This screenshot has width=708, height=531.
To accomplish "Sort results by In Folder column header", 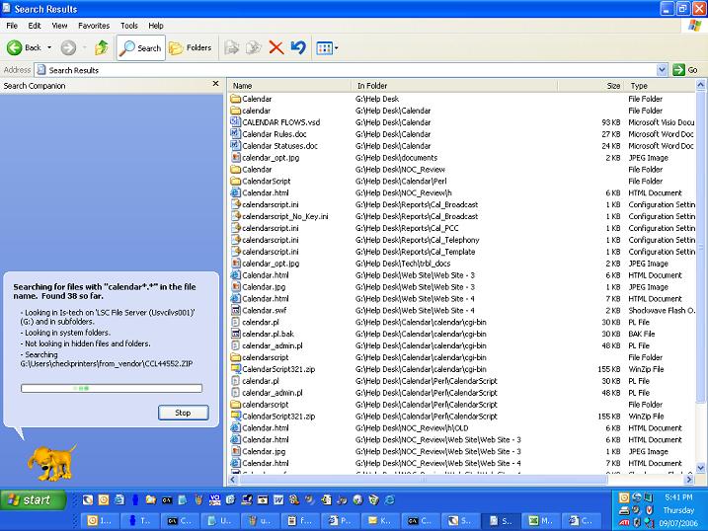I will [372, 86].
